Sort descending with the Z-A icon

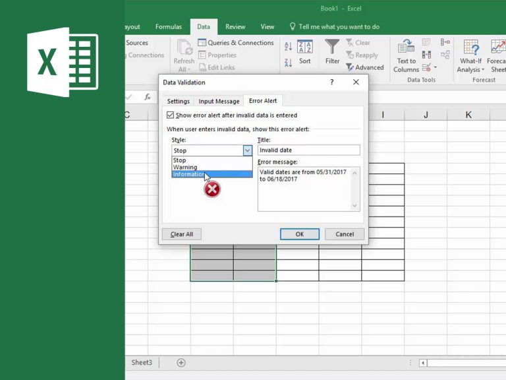pos(288,63)
